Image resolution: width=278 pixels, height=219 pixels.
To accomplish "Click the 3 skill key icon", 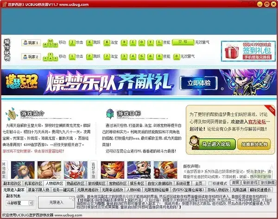I will tap(124, 56).
